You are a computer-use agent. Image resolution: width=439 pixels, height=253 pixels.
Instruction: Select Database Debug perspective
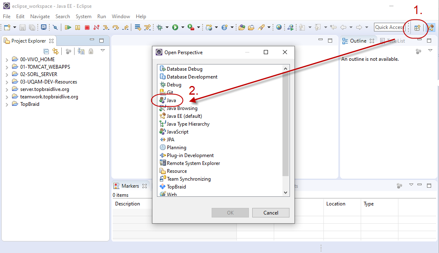(184, 69)
